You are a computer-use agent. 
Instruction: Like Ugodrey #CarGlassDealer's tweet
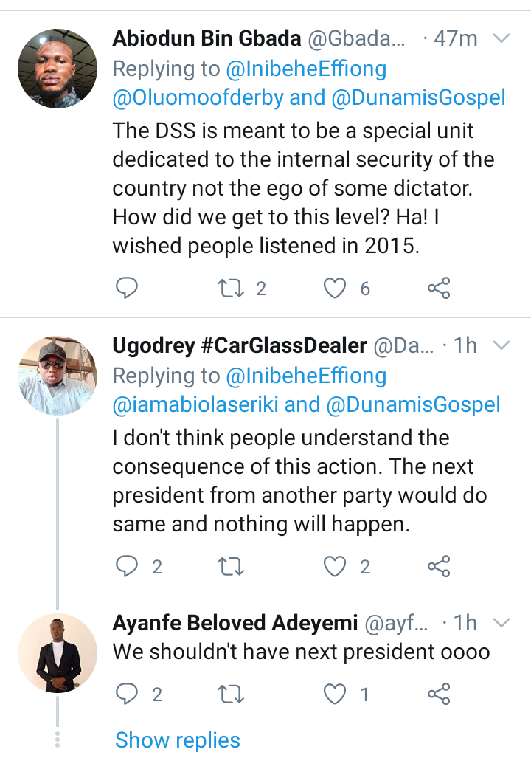point(334,566)
